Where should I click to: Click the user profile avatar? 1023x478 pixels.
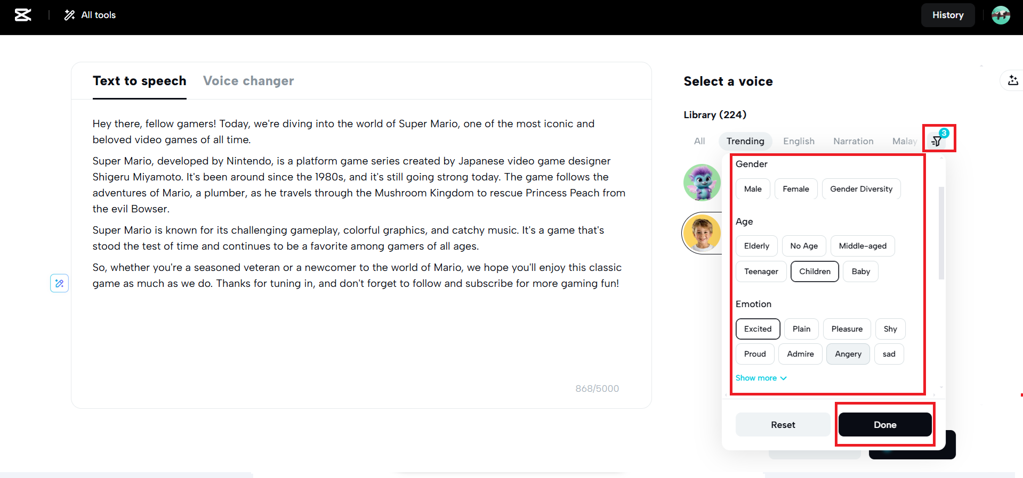1001,15
